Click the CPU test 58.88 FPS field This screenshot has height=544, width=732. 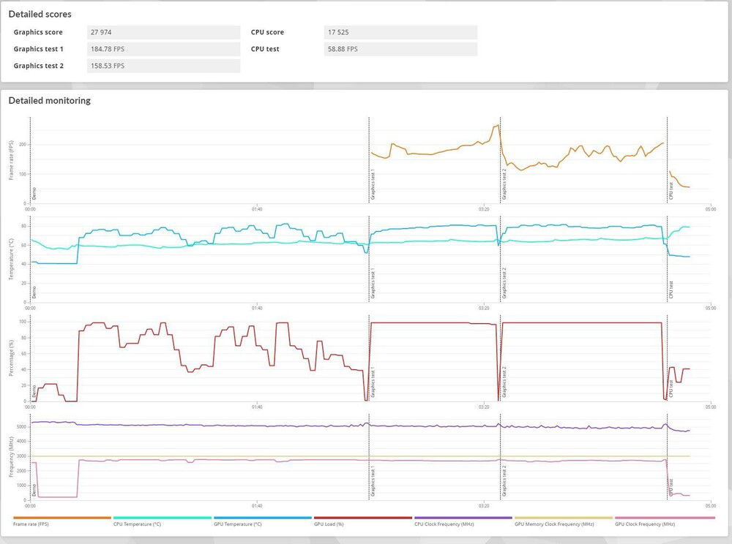[x=400, y=49]
